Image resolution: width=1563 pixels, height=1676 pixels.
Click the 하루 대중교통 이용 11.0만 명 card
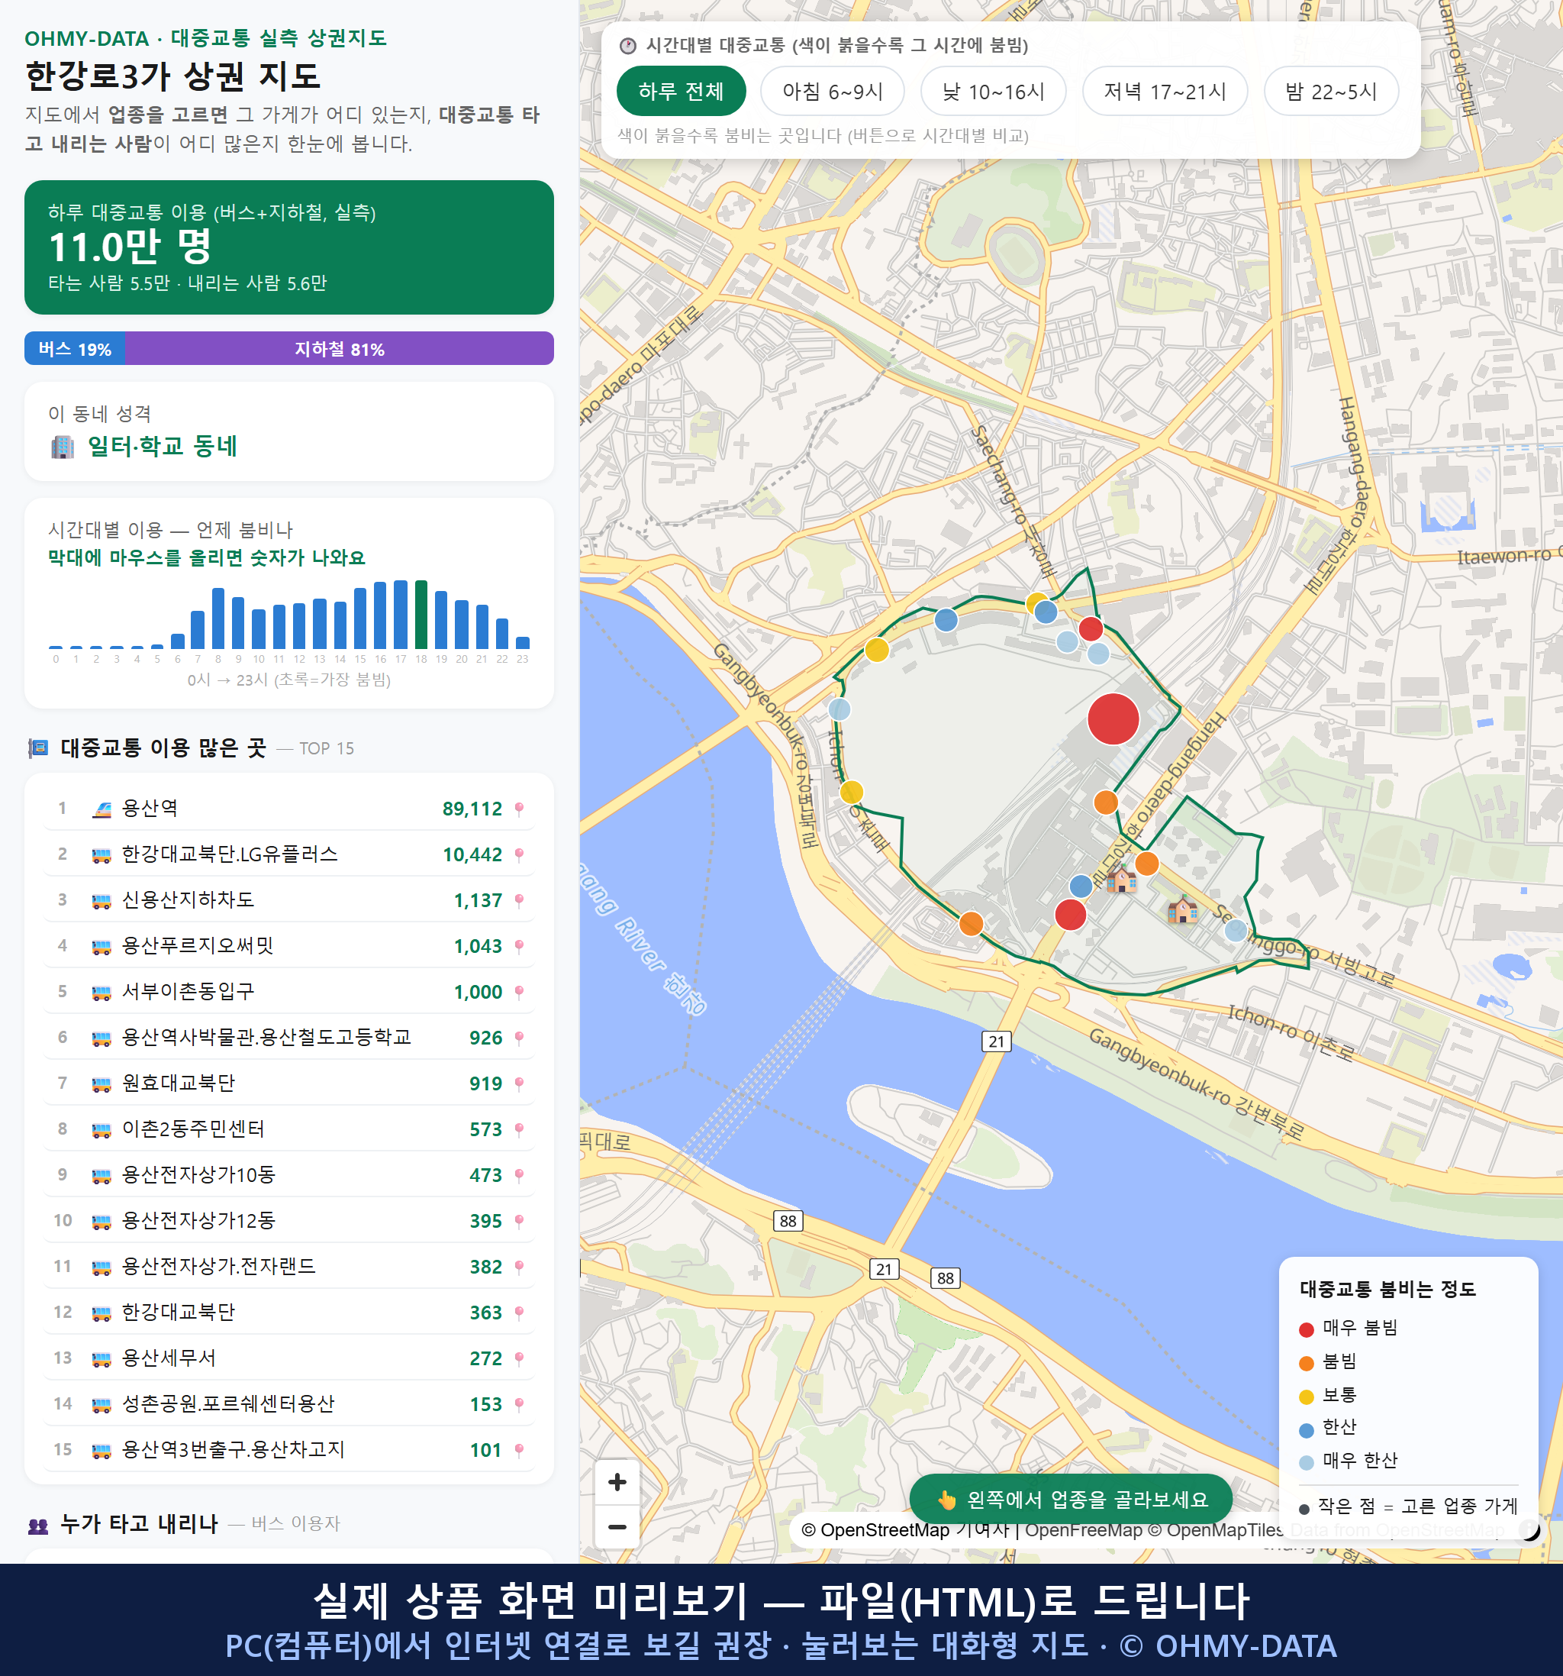pyautogui.click(x=289, y=247)
